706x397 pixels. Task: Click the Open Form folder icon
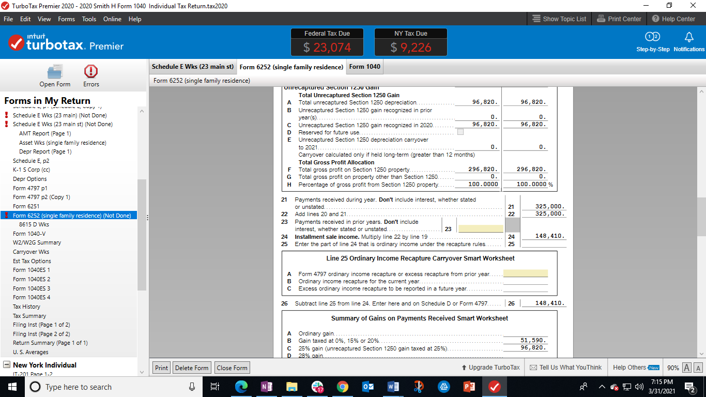point(55,71)
